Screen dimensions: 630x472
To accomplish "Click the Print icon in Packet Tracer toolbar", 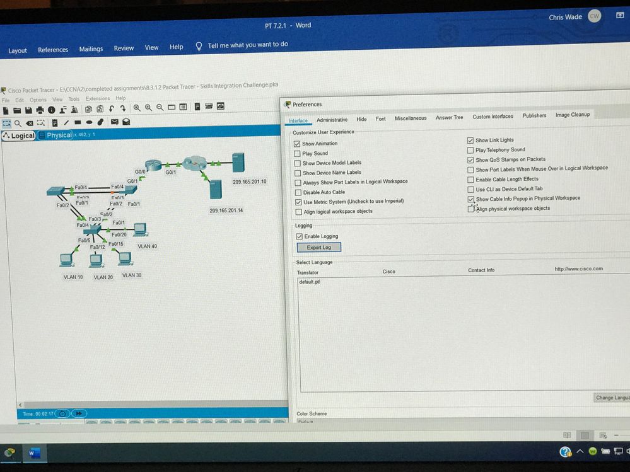I will (40, 110).
